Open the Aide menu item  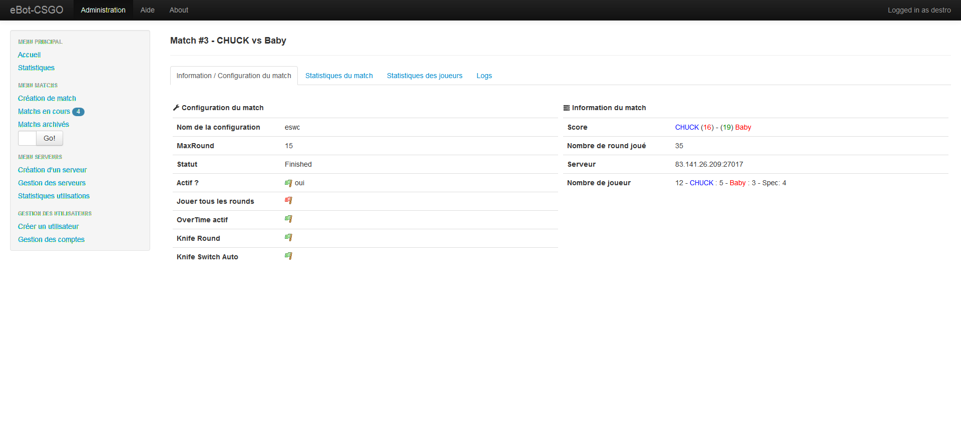point(147,10)
